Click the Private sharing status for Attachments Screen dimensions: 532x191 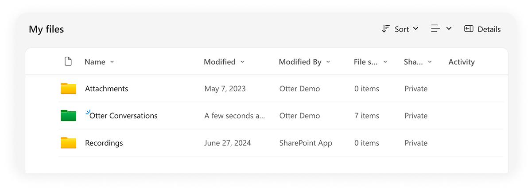pyautogui.click(x=416, y=89)
